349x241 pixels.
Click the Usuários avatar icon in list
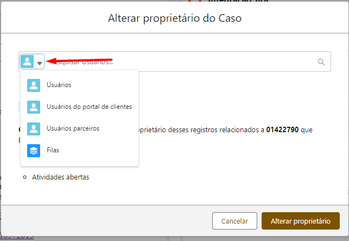point(34,85)
